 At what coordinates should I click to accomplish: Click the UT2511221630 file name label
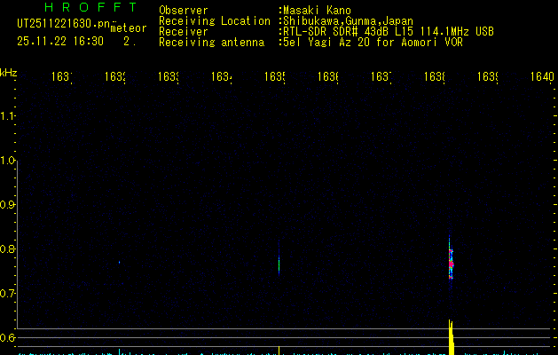click(x=64, y=23)
